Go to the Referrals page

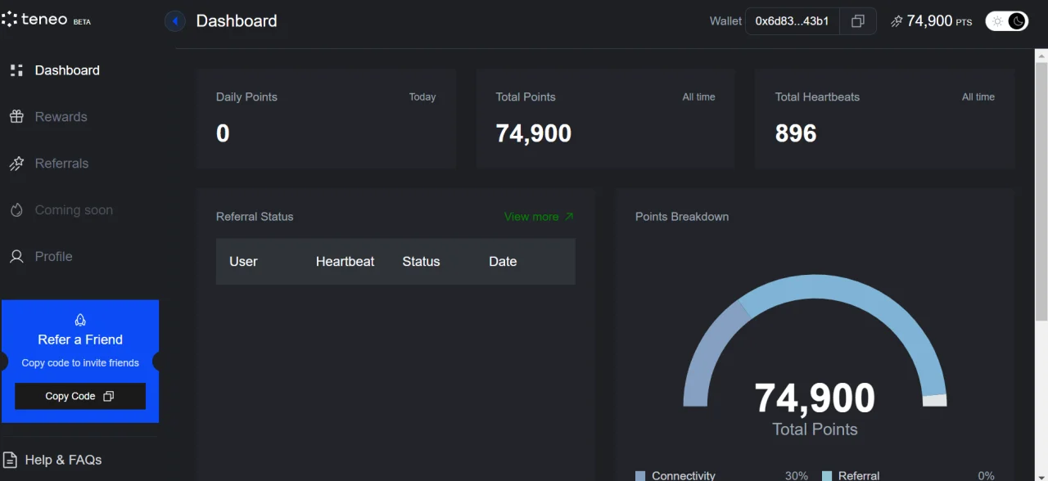coord(61,164)
